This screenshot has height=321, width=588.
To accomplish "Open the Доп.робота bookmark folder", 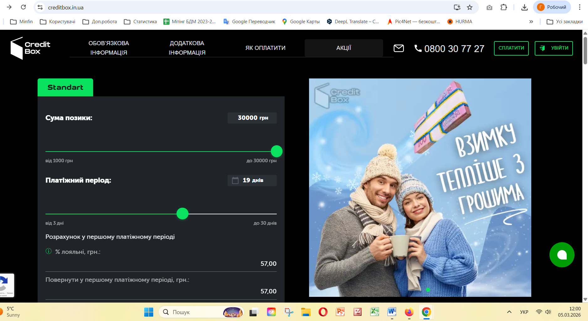I will 100,22.
